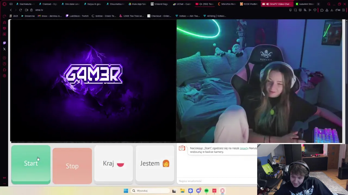Screen dimensions: 348x195
Task: Open the downloads icon in toolbar
Action: pyautogui.click(x=332, y=10)
